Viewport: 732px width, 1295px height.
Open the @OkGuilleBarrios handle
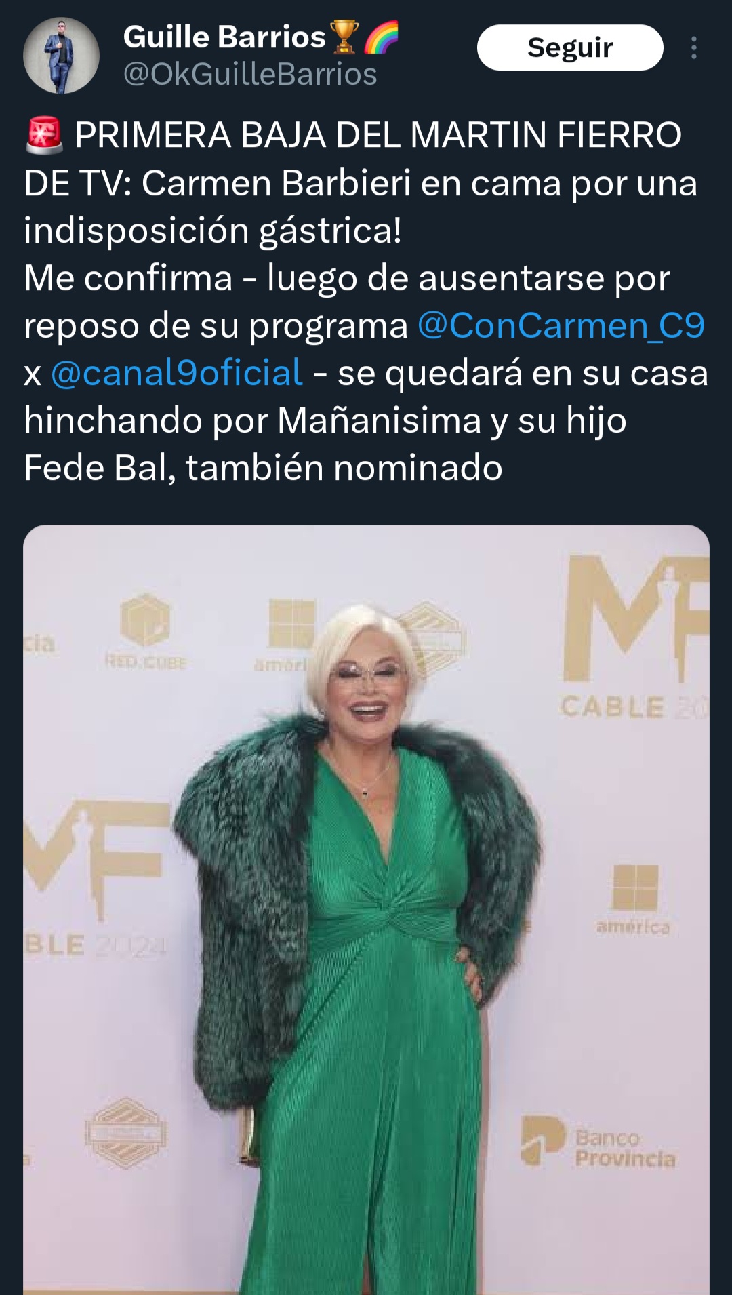(250, 74)
